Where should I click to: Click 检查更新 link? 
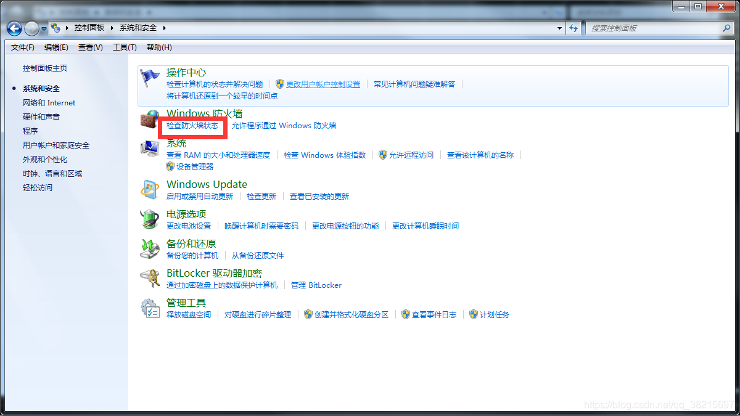(261, 197)
